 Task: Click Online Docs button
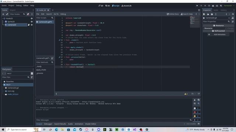click(173, 14)
